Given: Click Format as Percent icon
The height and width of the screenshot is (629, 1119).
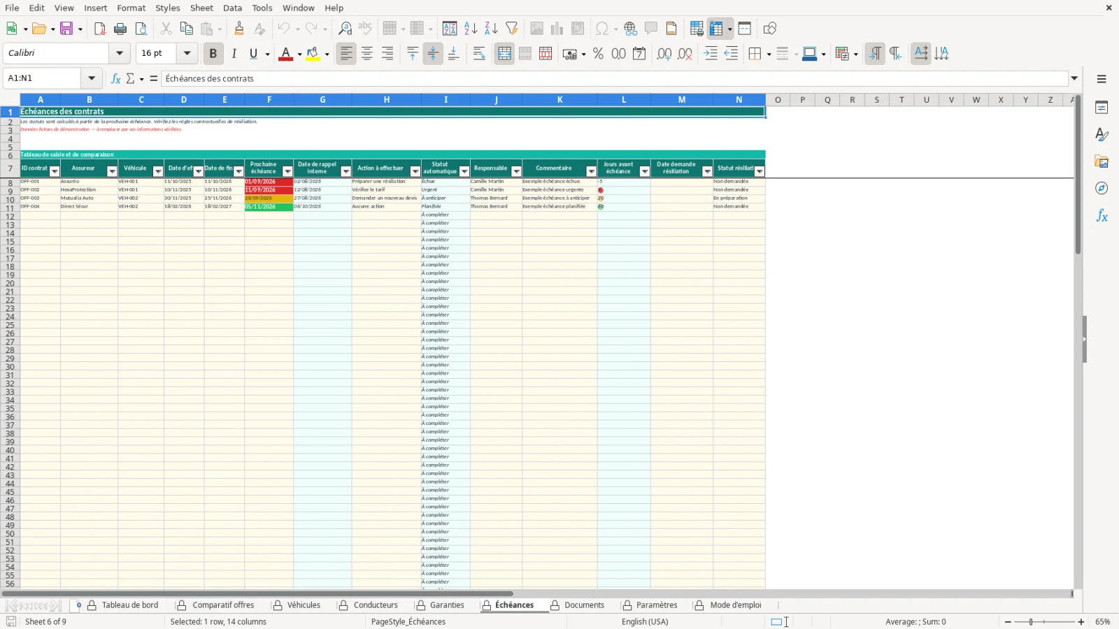Looking at the screenshot, I should (598, 54).
